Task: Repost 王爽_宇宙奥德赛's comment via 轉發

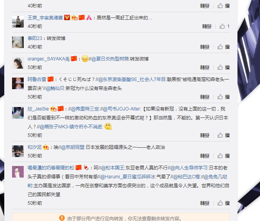Action: (207, 26)
